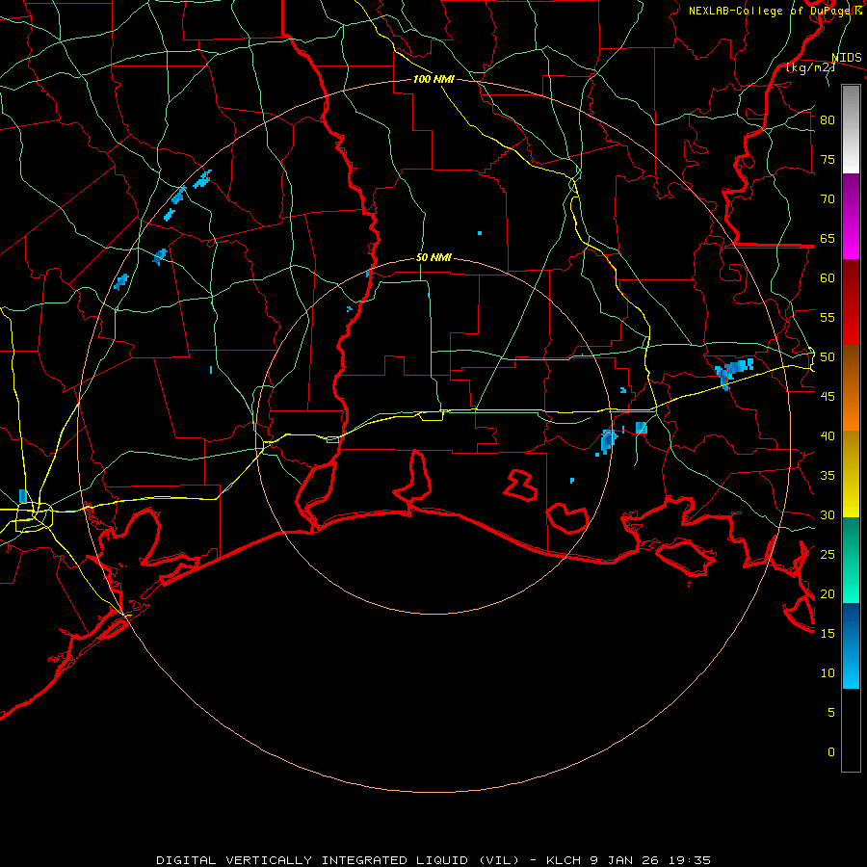Click the magenta-purple segment of color scale

851,217
